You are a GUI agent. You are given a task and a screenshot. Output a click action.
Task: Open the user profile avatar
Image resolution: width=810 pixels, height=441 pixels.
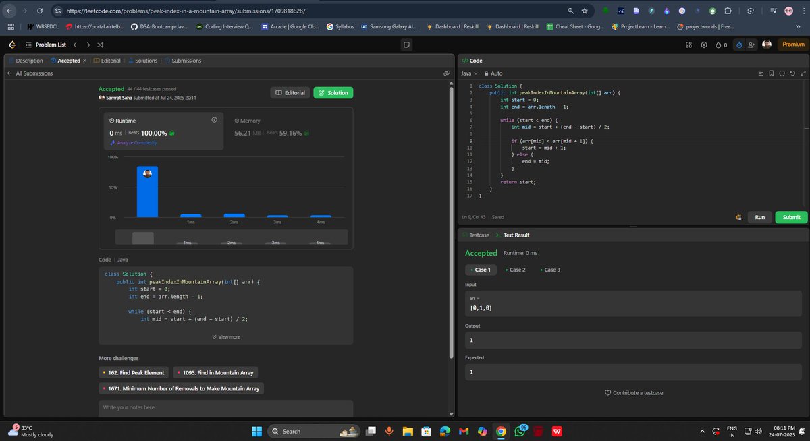click(x=767, y=45)
